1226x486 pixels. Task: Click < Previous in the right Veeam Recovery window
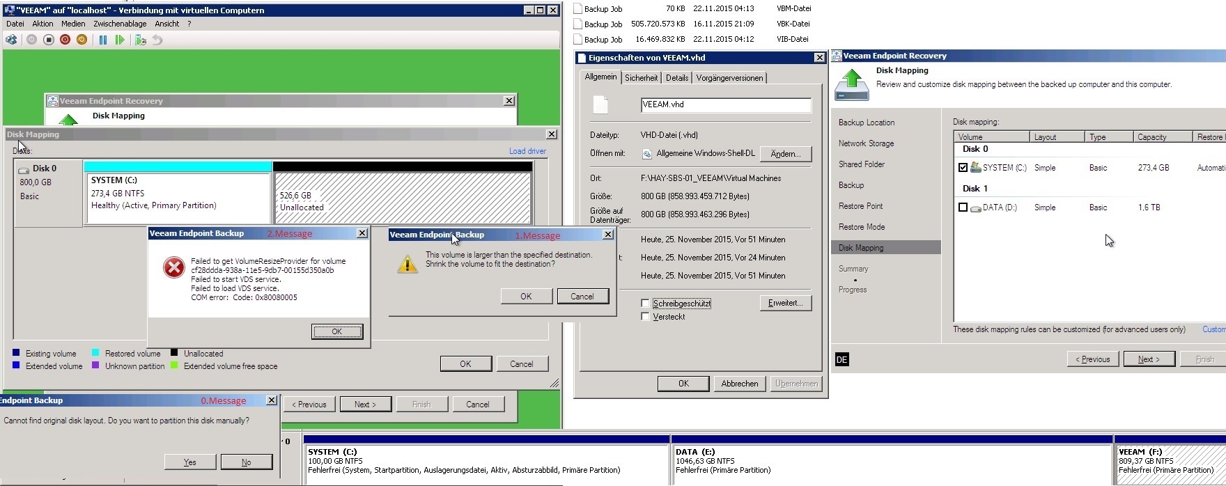pyautogui.click(x=1093, y=359)
